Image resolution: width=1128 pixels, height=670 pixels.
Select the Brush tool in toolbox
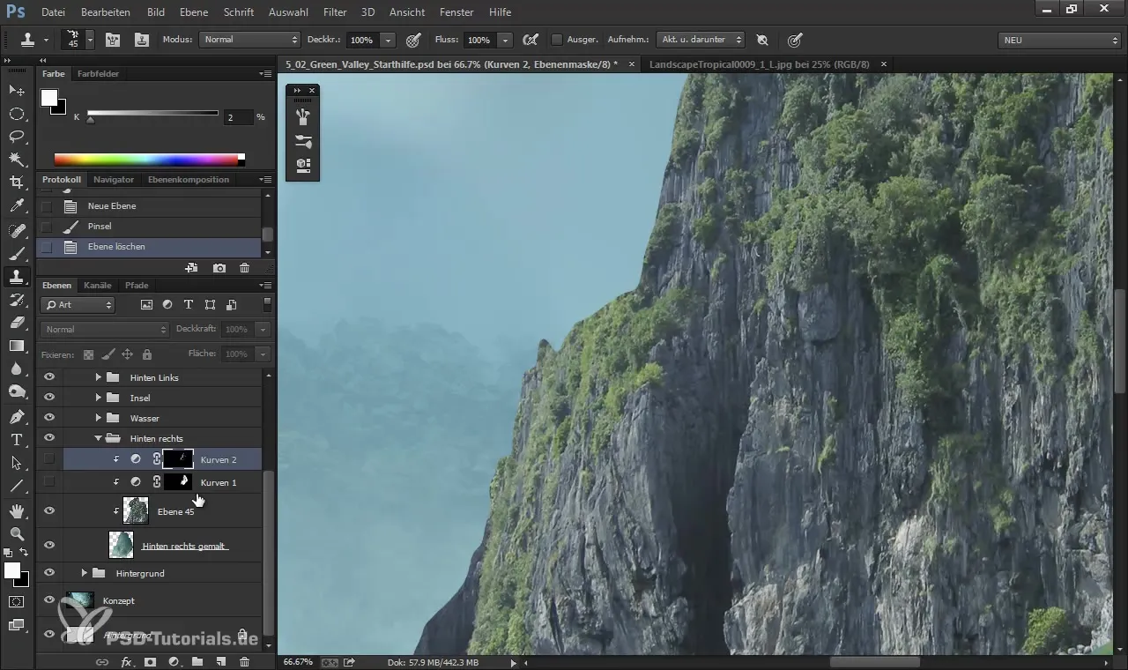[16, 254]
